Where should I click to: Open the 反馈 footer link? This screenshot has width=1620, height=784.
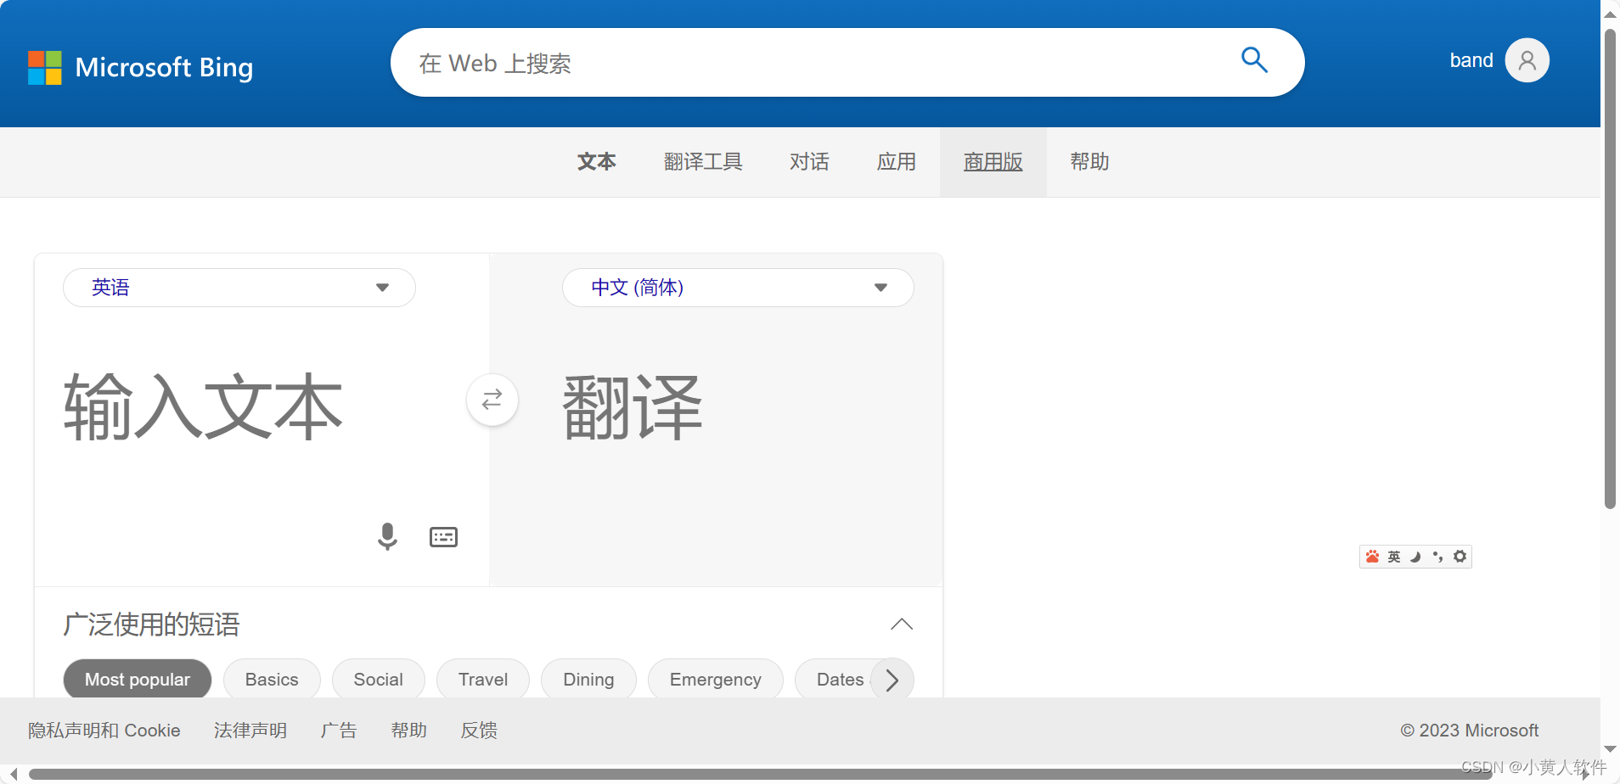tap(479, 731)
